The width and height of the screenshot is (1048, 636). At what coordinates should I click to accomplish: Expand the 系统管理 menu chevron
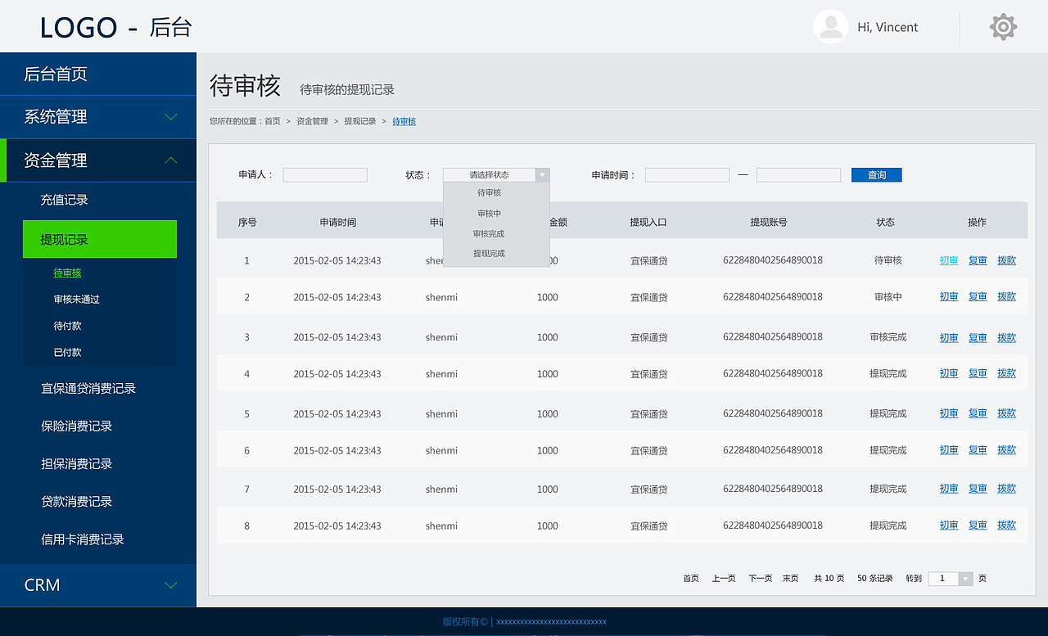(170, 117)
